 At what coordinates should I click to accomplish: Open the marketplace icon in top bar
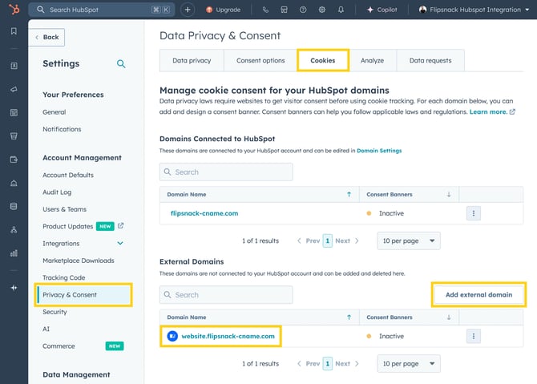coord(285,10)
